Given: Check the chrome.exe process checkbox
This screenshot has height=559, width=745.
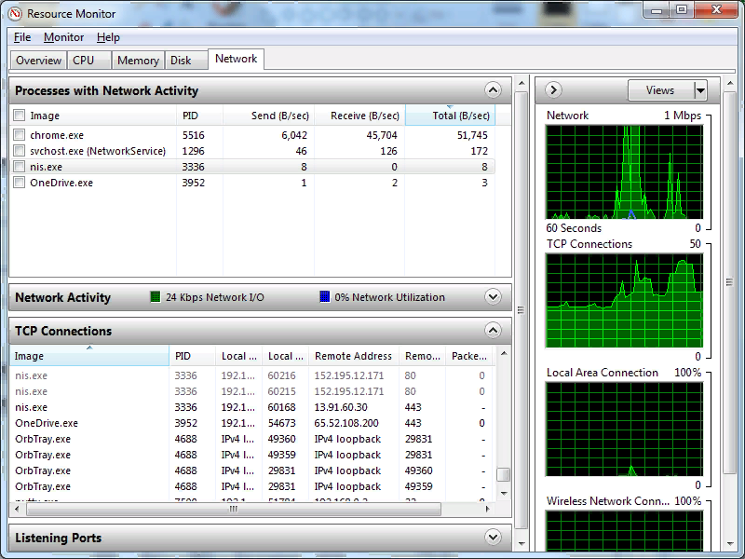Looking at the screenshot, I should click(x=20, y=135).
